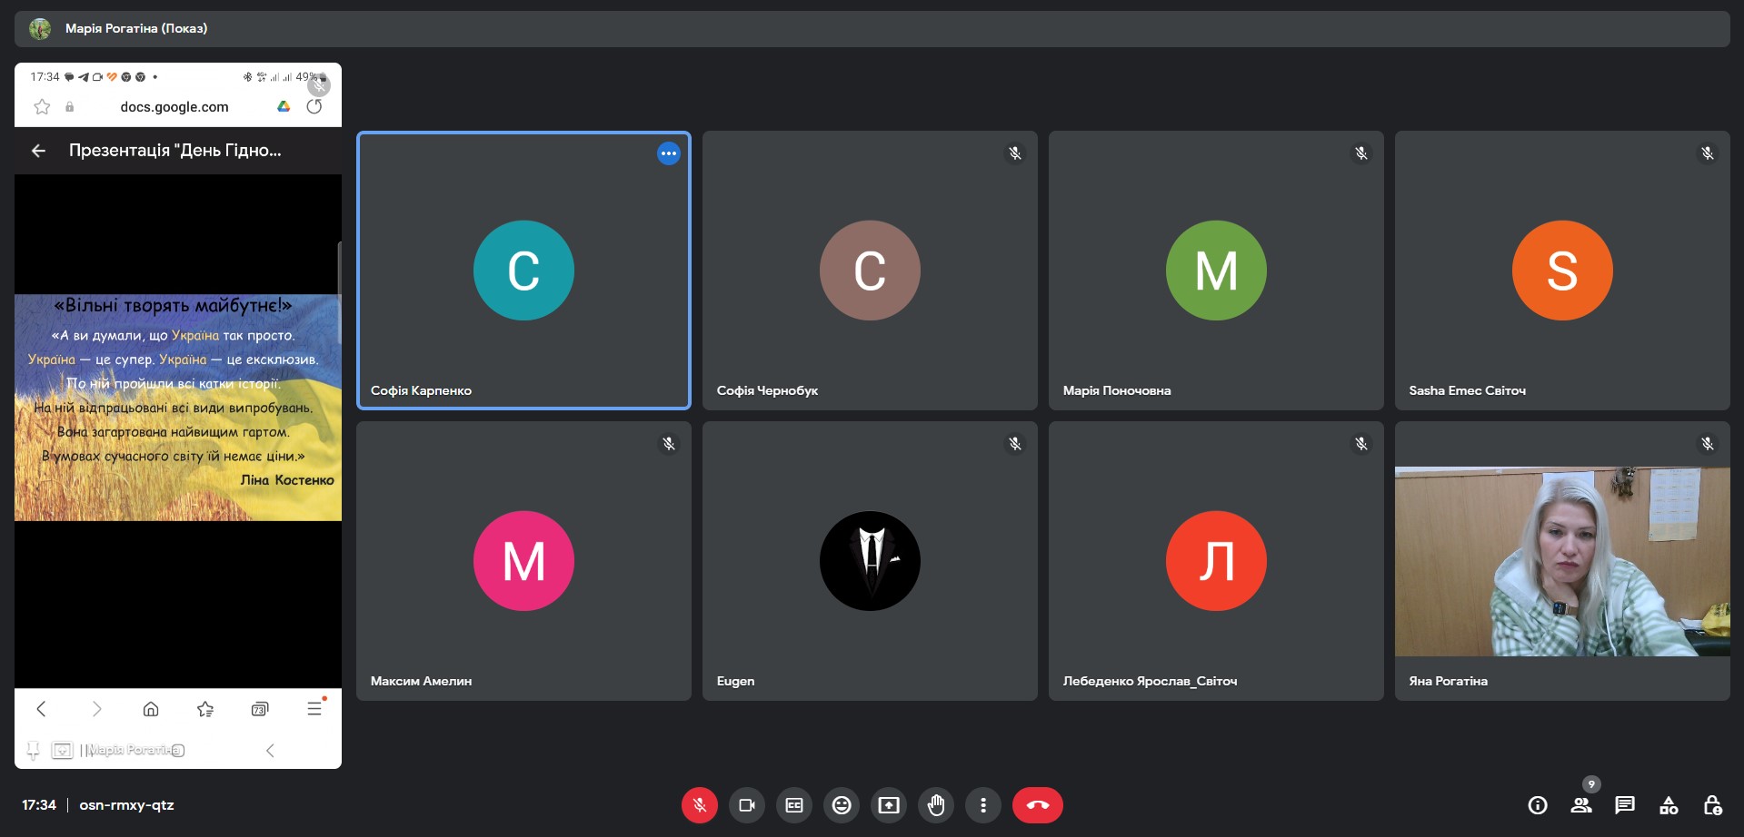The width and height of the screenshot is (1744, 837).
Task: Click Марія Рогатіна (Показ) presentation header
Action: click(x=136, y=29)
